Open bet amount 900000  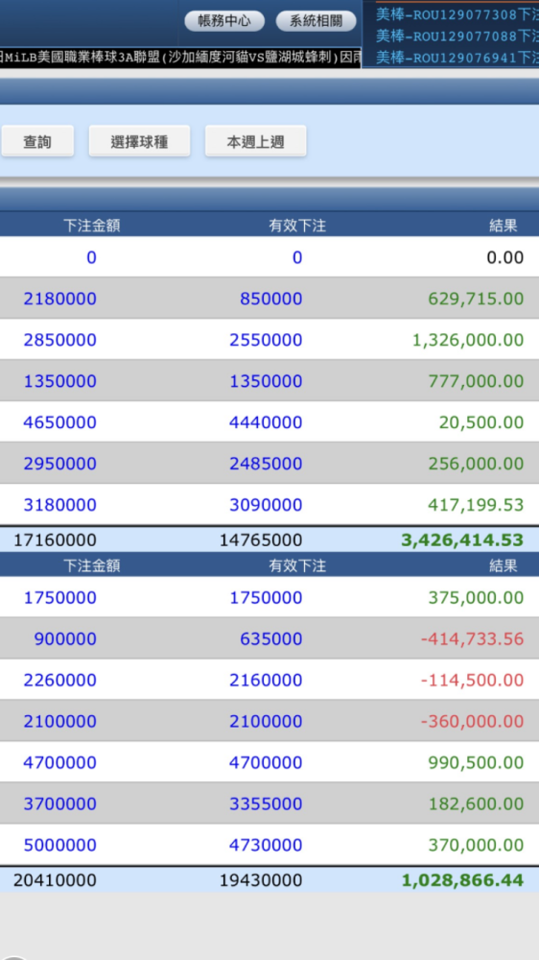(x=65, y=639)
